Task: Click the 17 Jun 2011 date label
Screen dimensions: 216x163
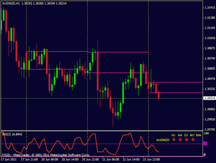Action: point(9,160)
